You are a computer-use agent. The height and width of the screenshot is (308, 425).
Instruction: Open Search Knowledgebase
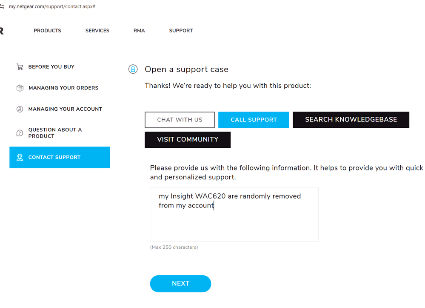tap(351, 120)
